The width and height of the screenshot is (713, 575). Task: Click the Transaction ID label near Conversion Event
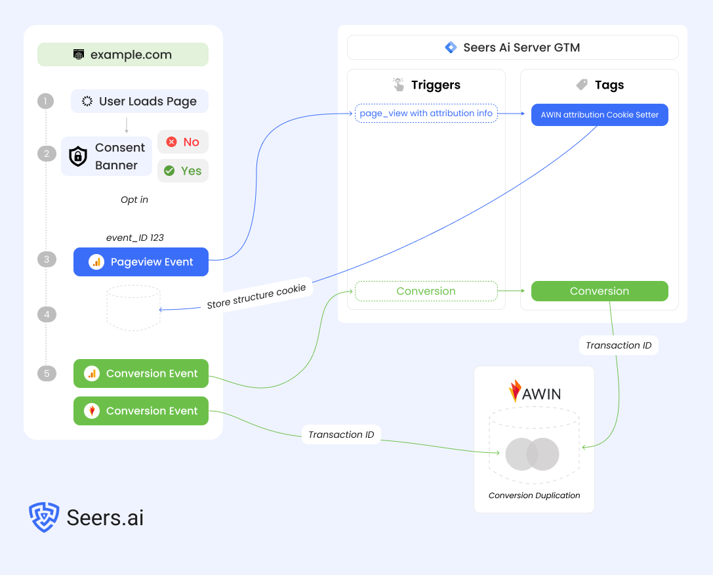click(x=341, y=435)
